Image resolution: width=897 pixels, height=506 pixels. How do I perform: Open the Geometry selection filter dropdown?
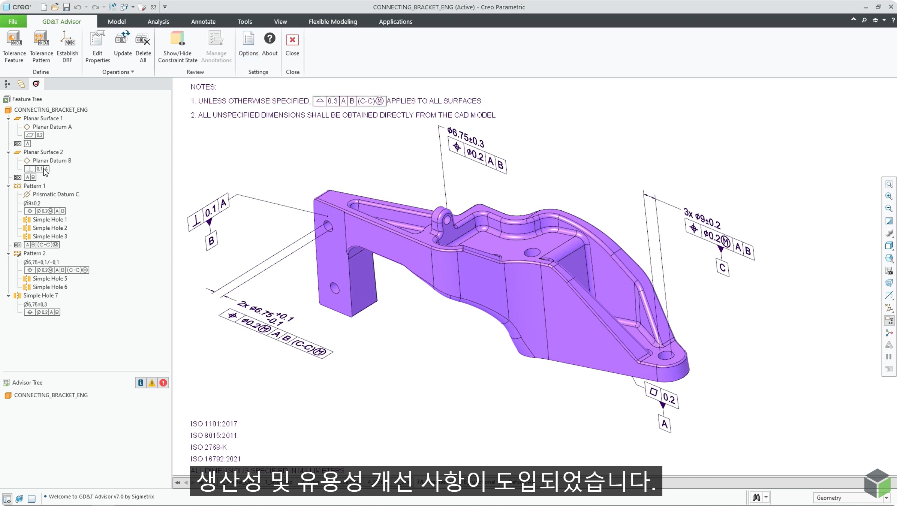(886, 498)
